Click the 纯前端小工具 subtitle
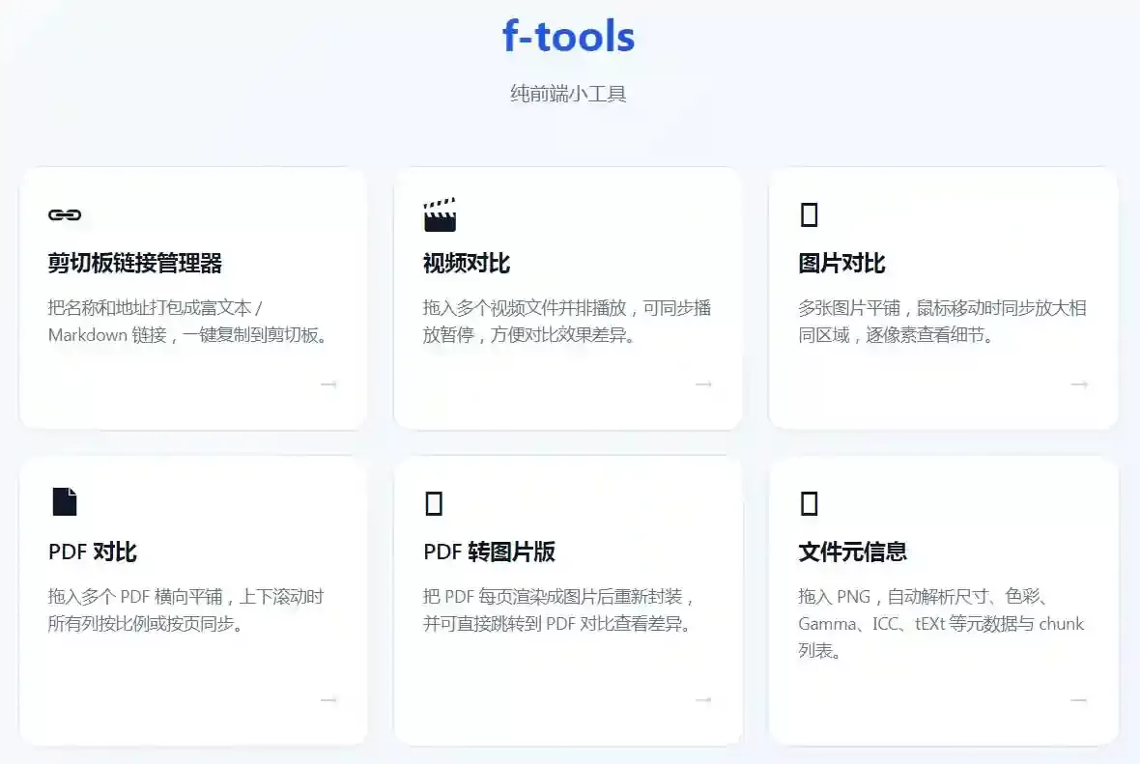The height and width of the screenshot is (764, 1140). [x=568, y=94]
